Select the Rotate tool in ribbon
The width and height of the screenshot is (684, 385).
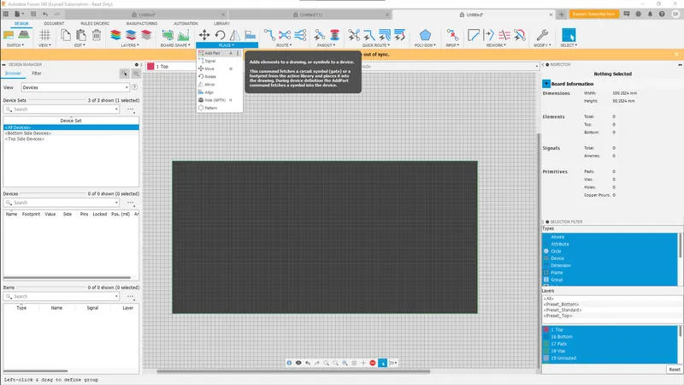coord(220,35)
